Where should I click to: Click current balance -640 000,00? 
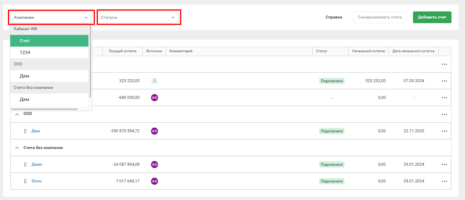tap(129, 98)
